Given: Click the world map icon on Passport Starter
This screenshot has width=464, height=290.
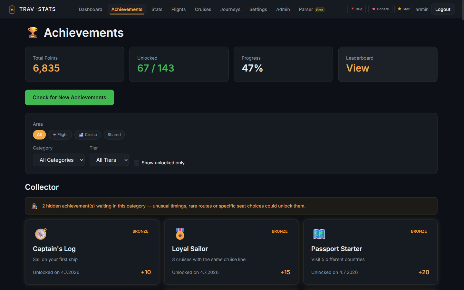Looking at the screenshot, I should tap(319, 234).
